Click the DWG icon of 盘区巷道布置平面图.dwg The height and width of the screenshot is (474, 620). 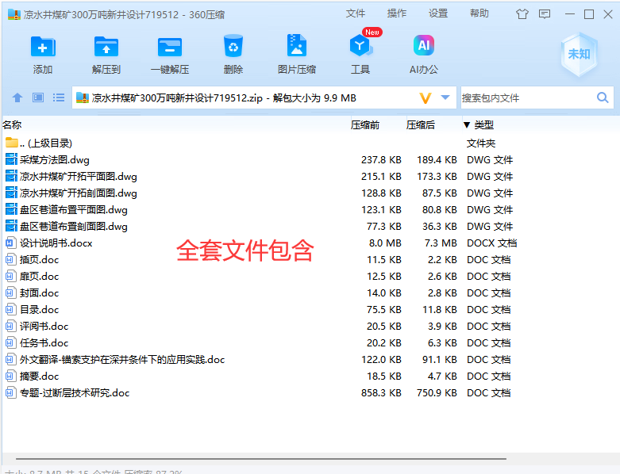11,209
